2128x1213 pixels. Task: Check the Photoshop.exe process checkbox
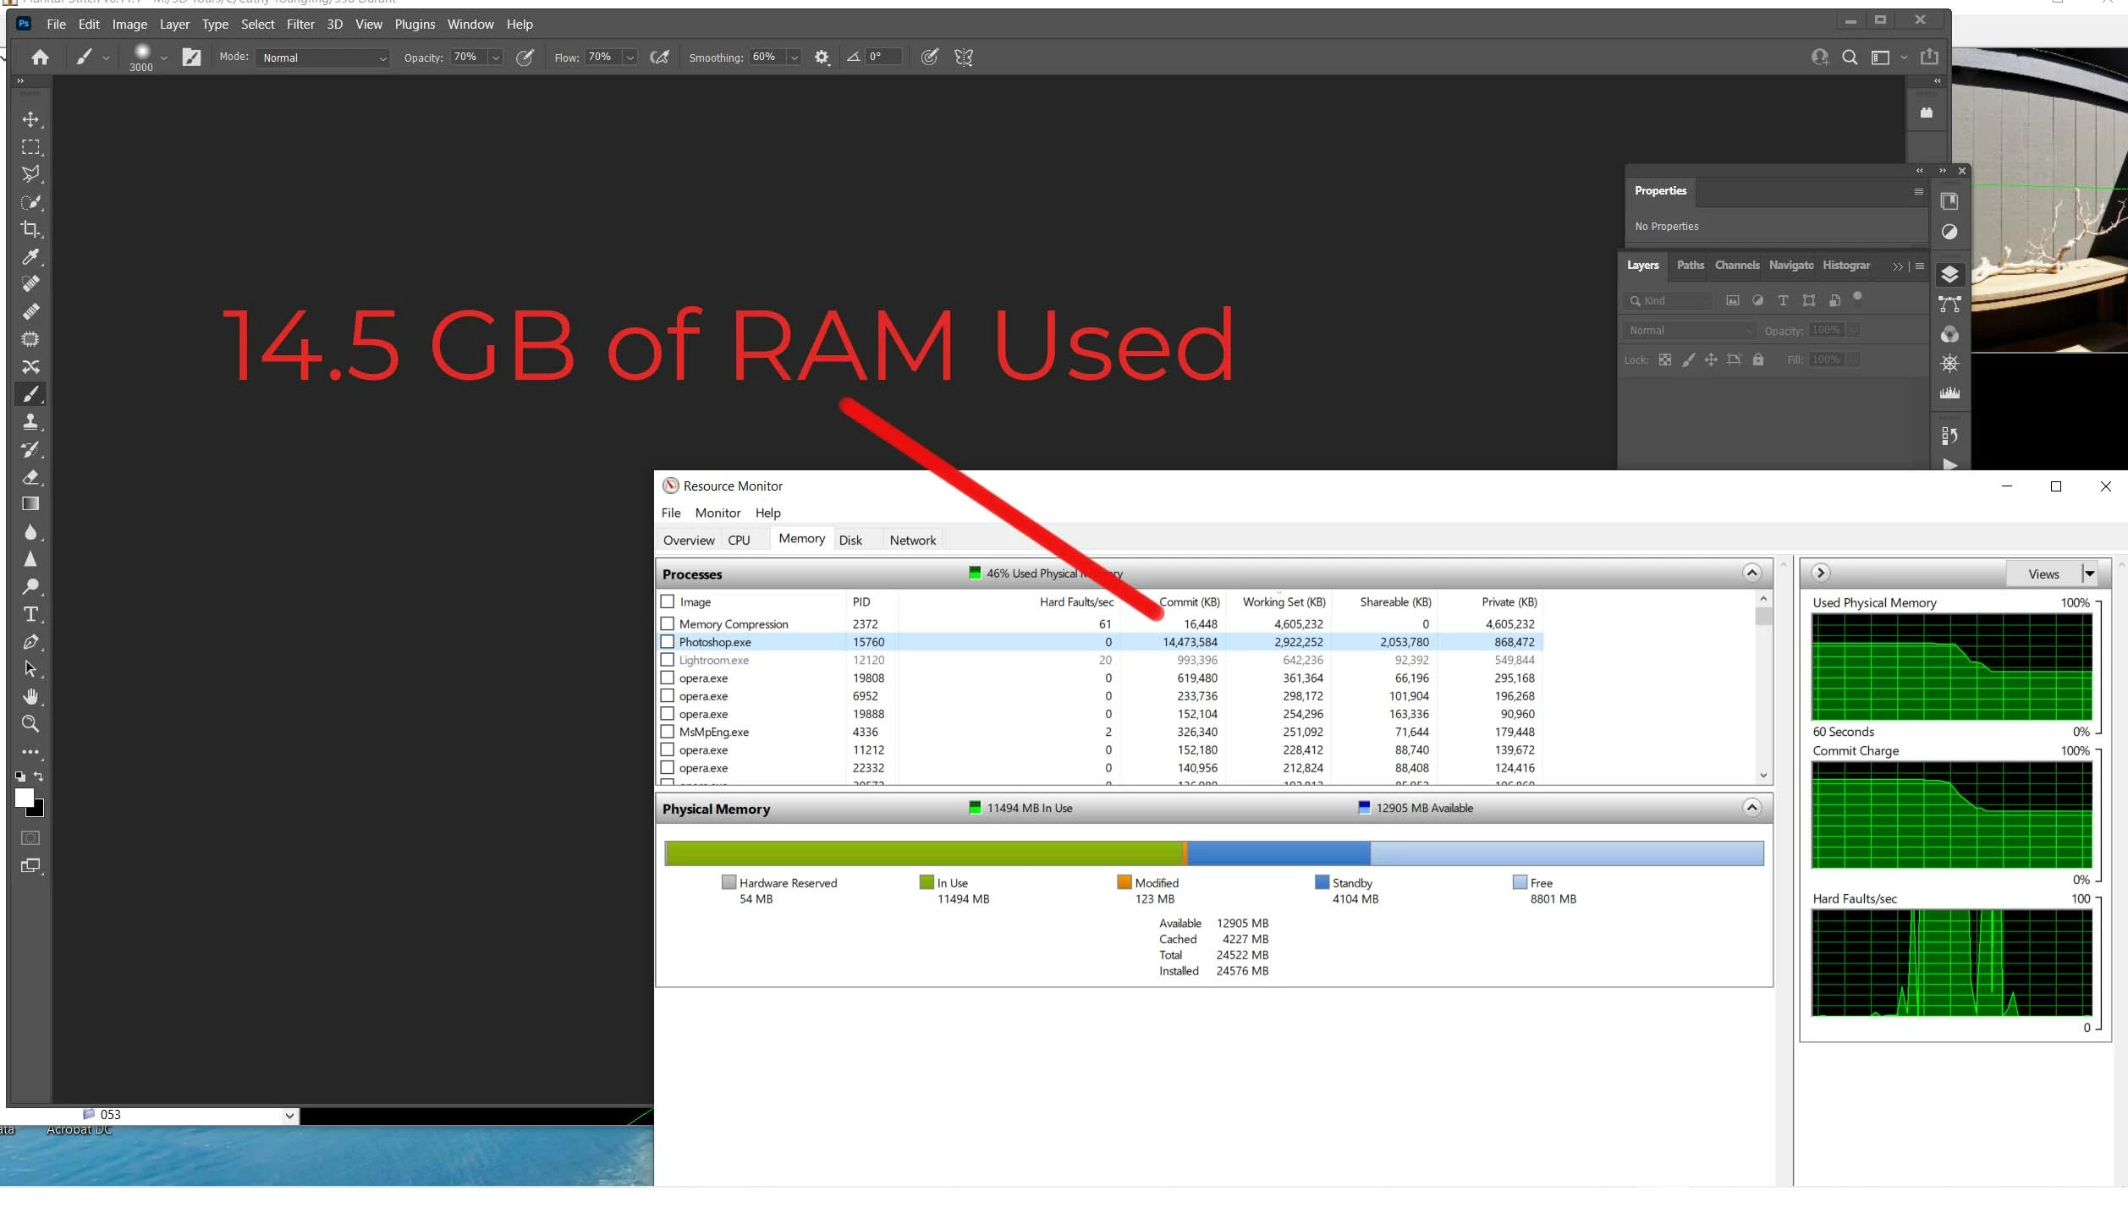668,642
